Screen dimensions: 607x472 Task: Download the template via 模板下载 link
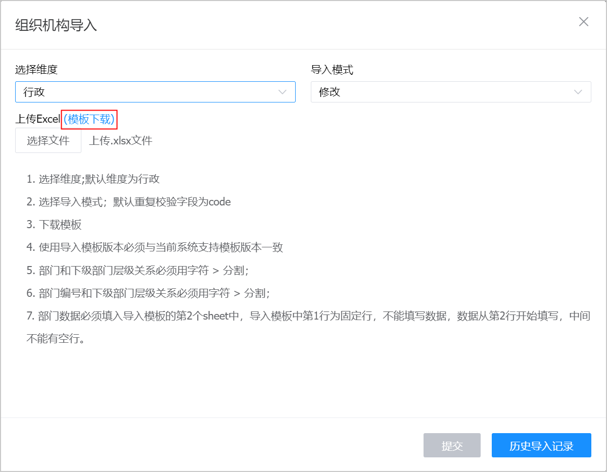coord(89,119)
